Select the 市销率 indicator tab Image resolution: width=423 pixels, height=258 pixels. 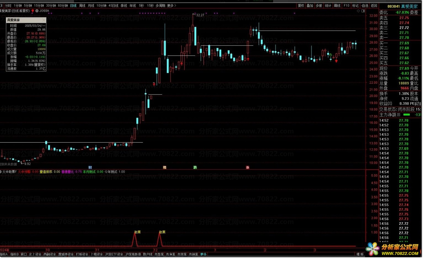[x=193, y=254]
